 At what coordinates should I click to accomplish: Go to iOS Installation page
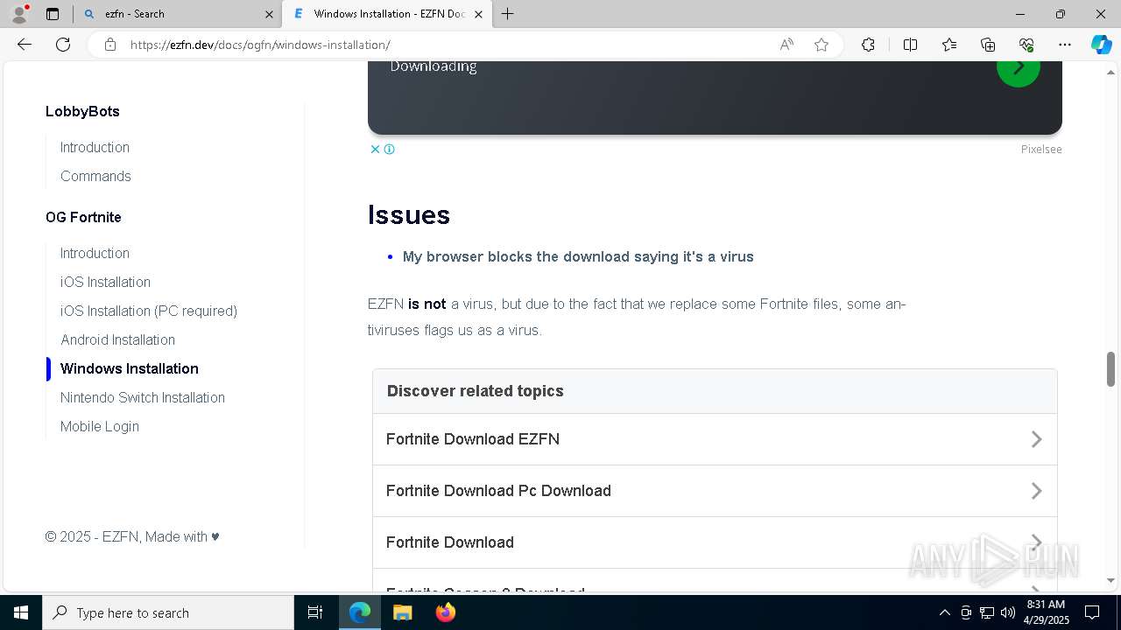coord(105,282)
